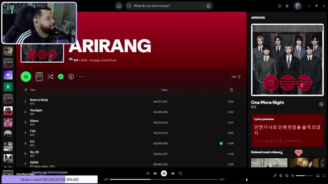Open the first related music video thumbnail
This screenshot has width=328, height=184.
[269, 163]
